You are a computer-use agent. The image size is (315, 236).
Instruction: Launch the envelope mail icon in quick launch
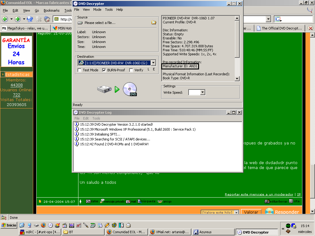128,225
